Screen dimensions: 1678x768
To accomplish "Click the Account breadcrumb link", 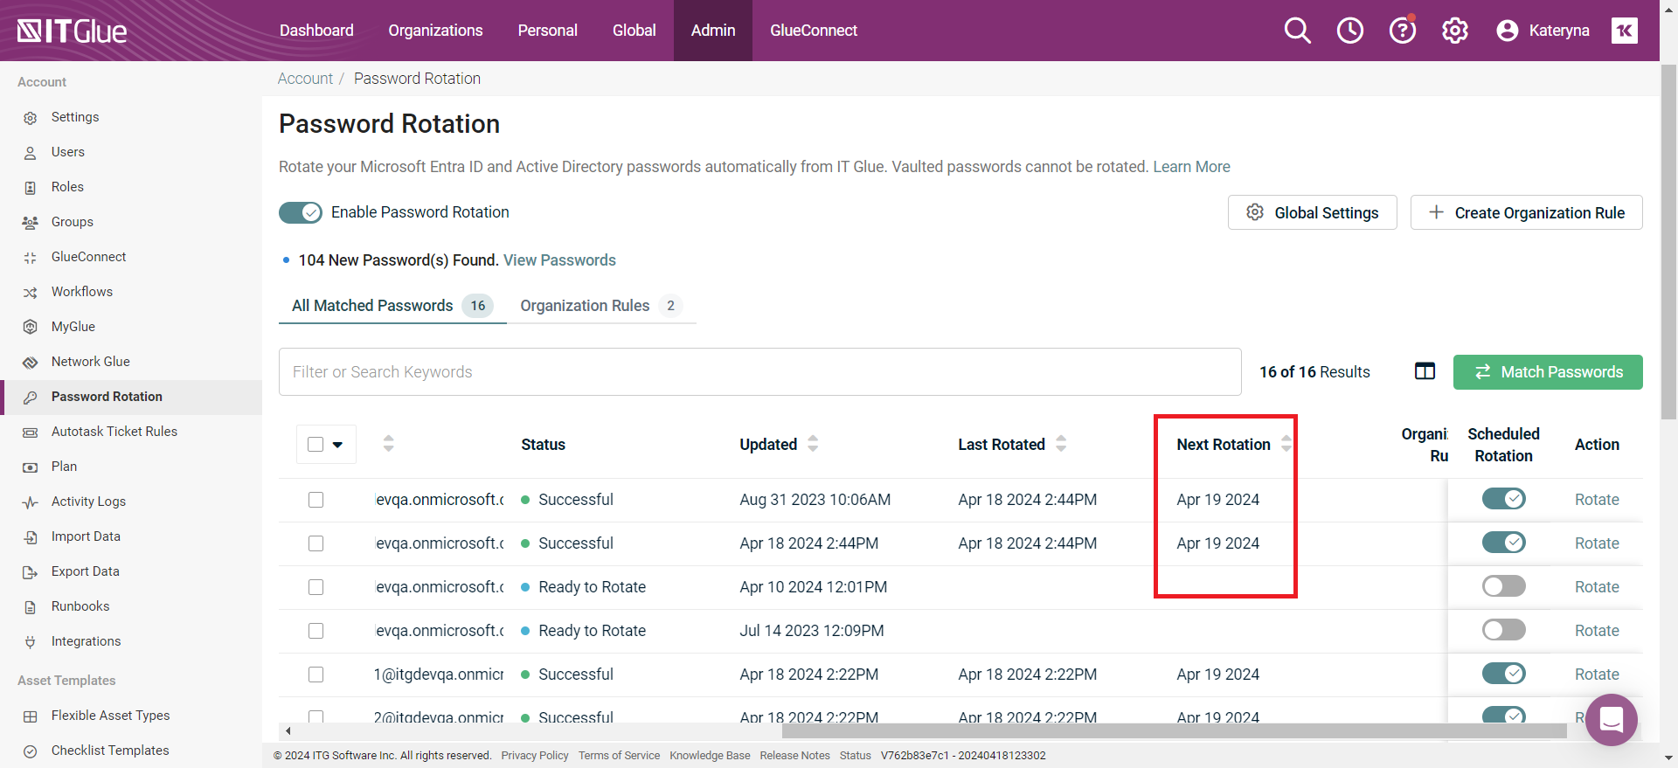I will (x=305, y=79).
